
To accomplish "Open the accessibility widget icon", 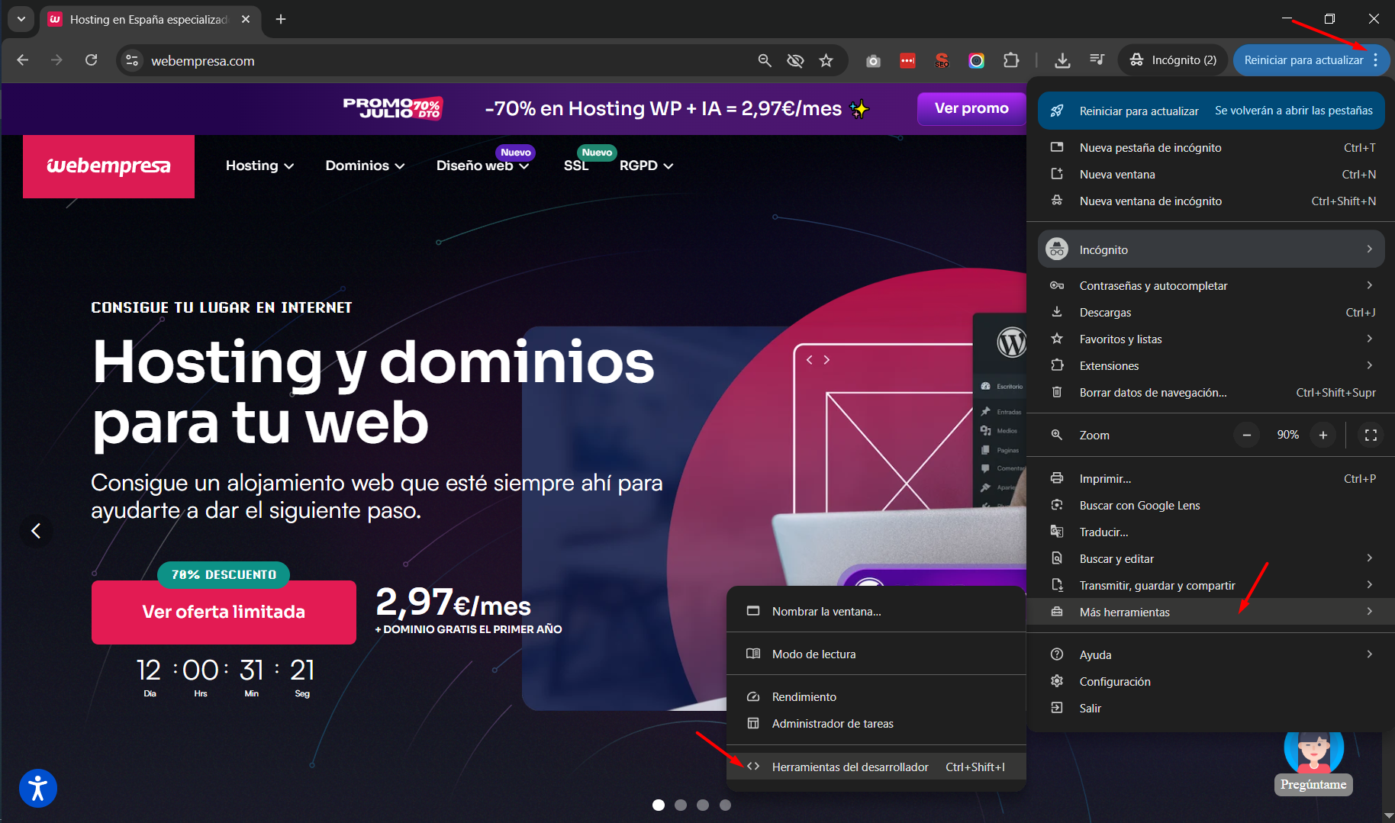I will click(38, 788).
